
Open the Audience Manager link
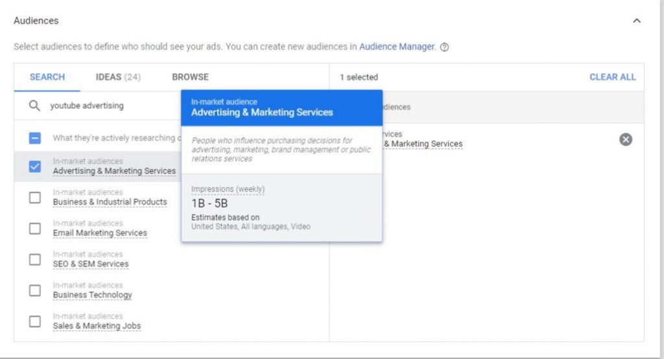[397, 47]
